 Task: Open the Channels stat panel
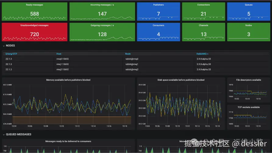click(x=203, y=32)
